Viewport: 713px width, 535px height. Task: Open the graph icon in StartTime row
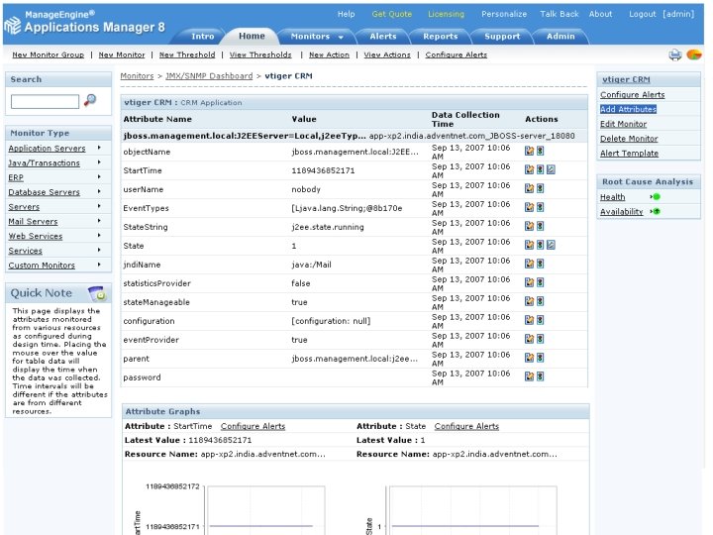click(x=551, y=169)
